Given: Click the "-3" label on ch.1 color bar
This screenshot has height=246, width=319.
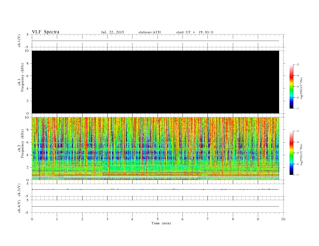Looking at the screenshot, I should click(x=297, y=65).
